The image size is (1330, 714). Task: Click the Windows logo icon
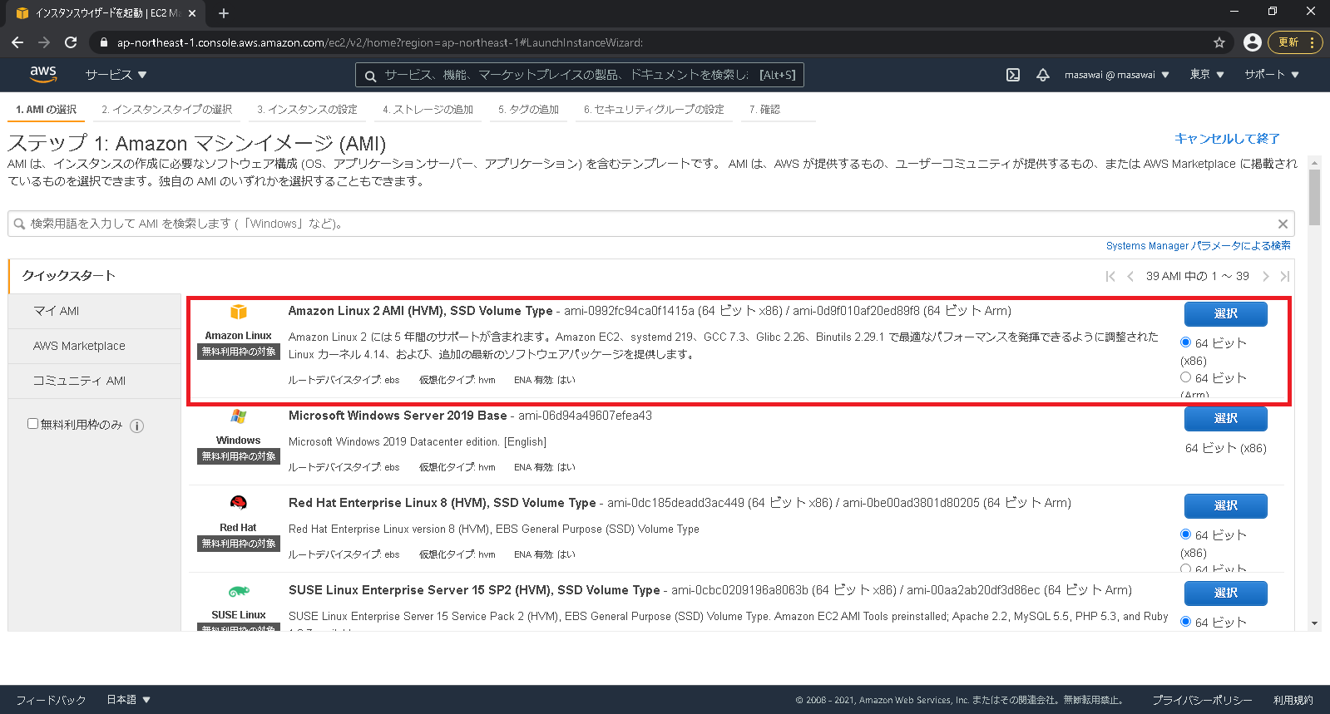point(239,416)
